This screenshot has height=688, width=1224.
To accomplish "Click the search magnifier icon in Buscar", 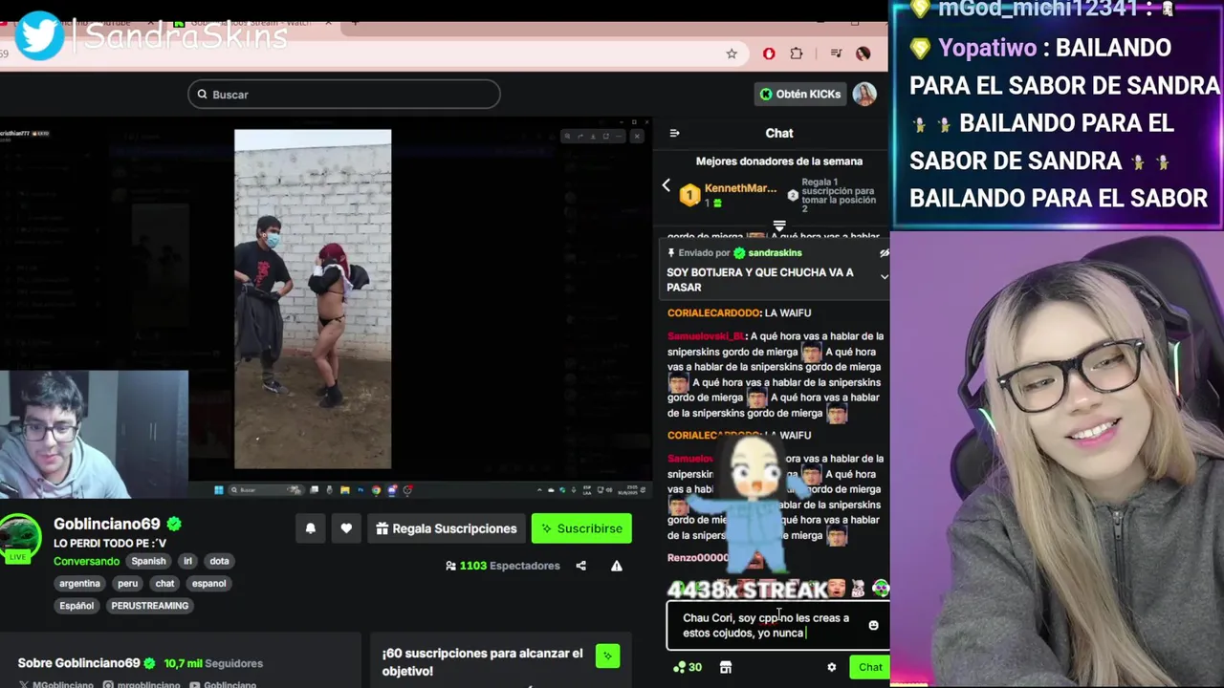I will (x=202, y=95).
